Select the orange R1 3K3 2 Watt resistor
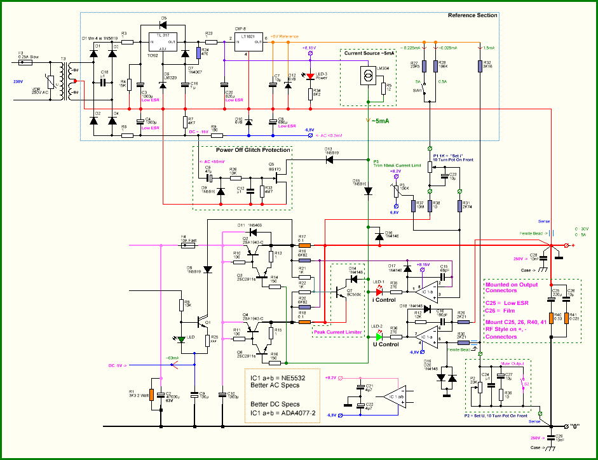 coord(151,395)
